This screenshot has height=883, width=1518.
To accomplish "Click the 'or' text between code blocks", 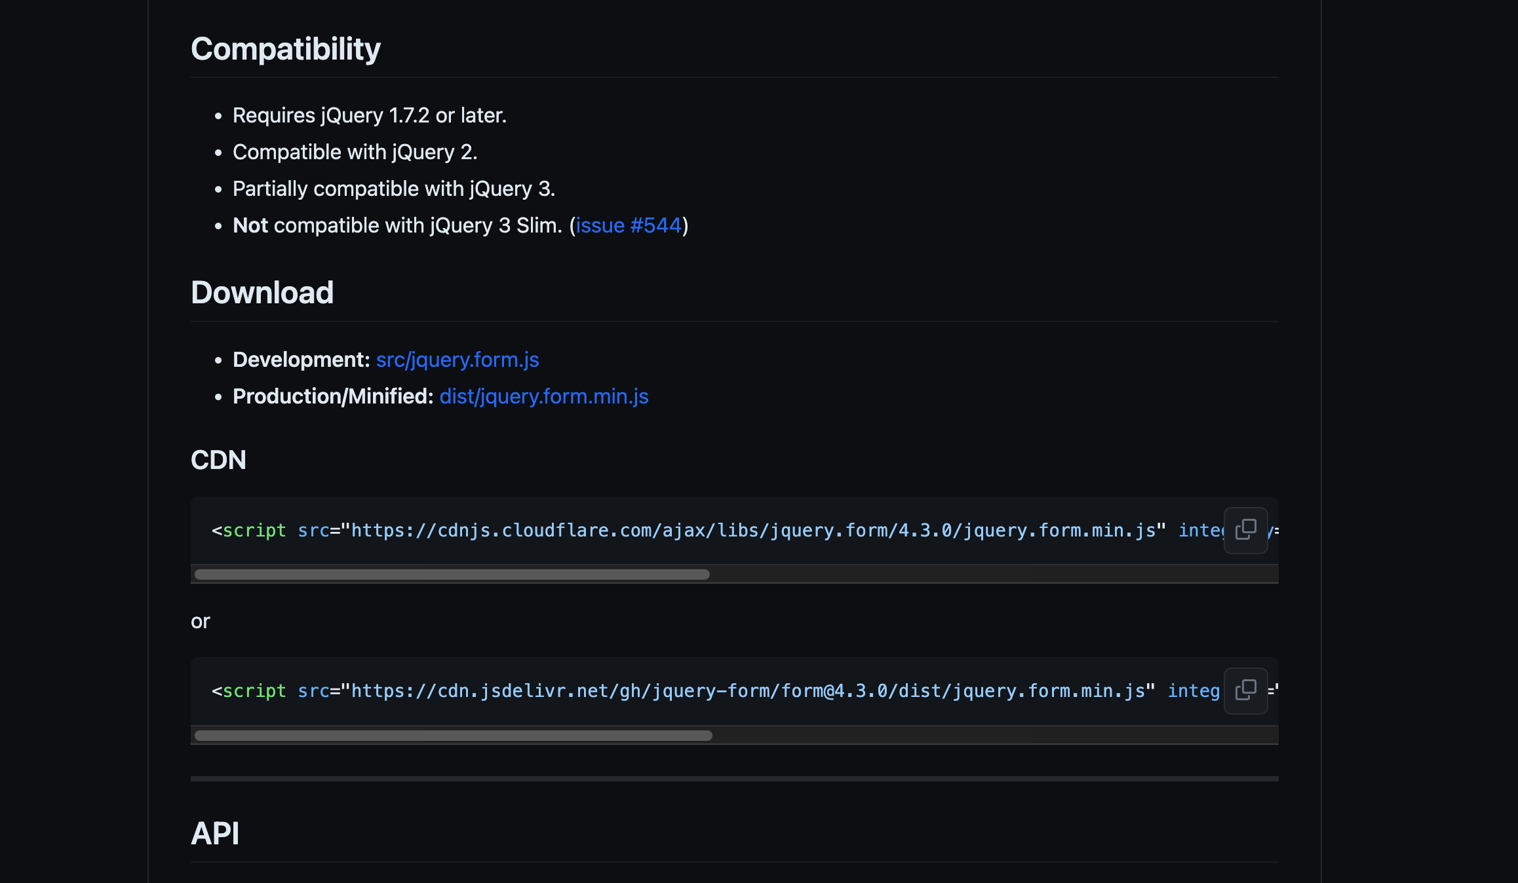I will point(201,621).
